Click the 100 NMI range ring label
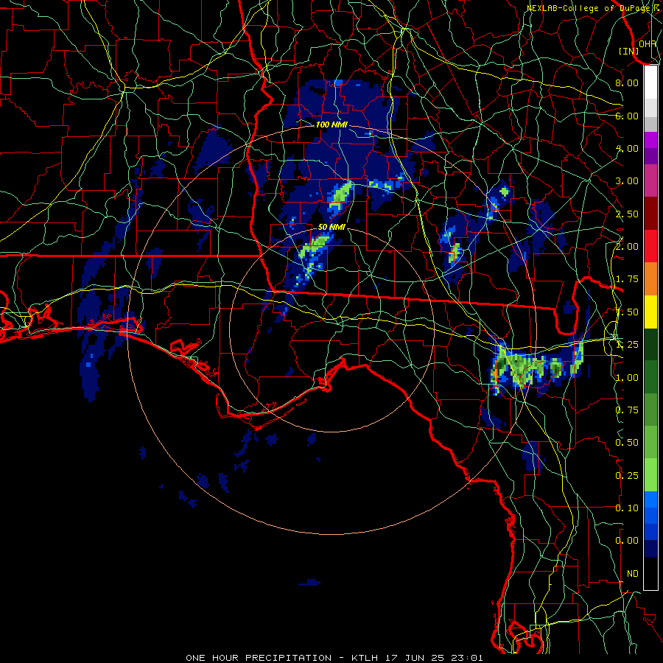The image size is (663, 663). (331, 124)
